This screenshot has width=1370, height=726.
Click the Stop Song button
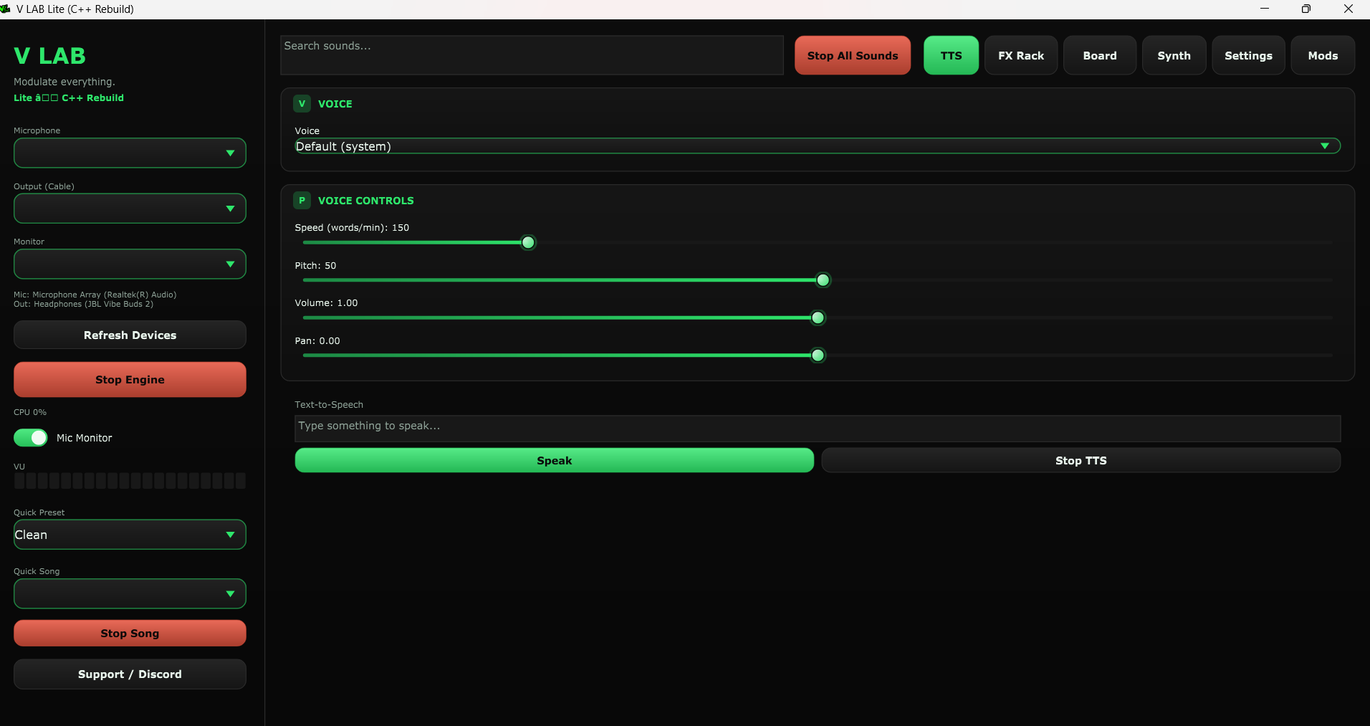coord(130,633)
